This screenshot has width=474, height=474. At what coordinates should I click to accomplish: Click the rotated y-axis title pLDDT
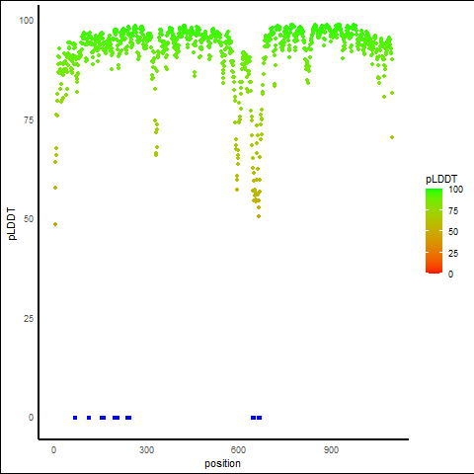(12, 224)
